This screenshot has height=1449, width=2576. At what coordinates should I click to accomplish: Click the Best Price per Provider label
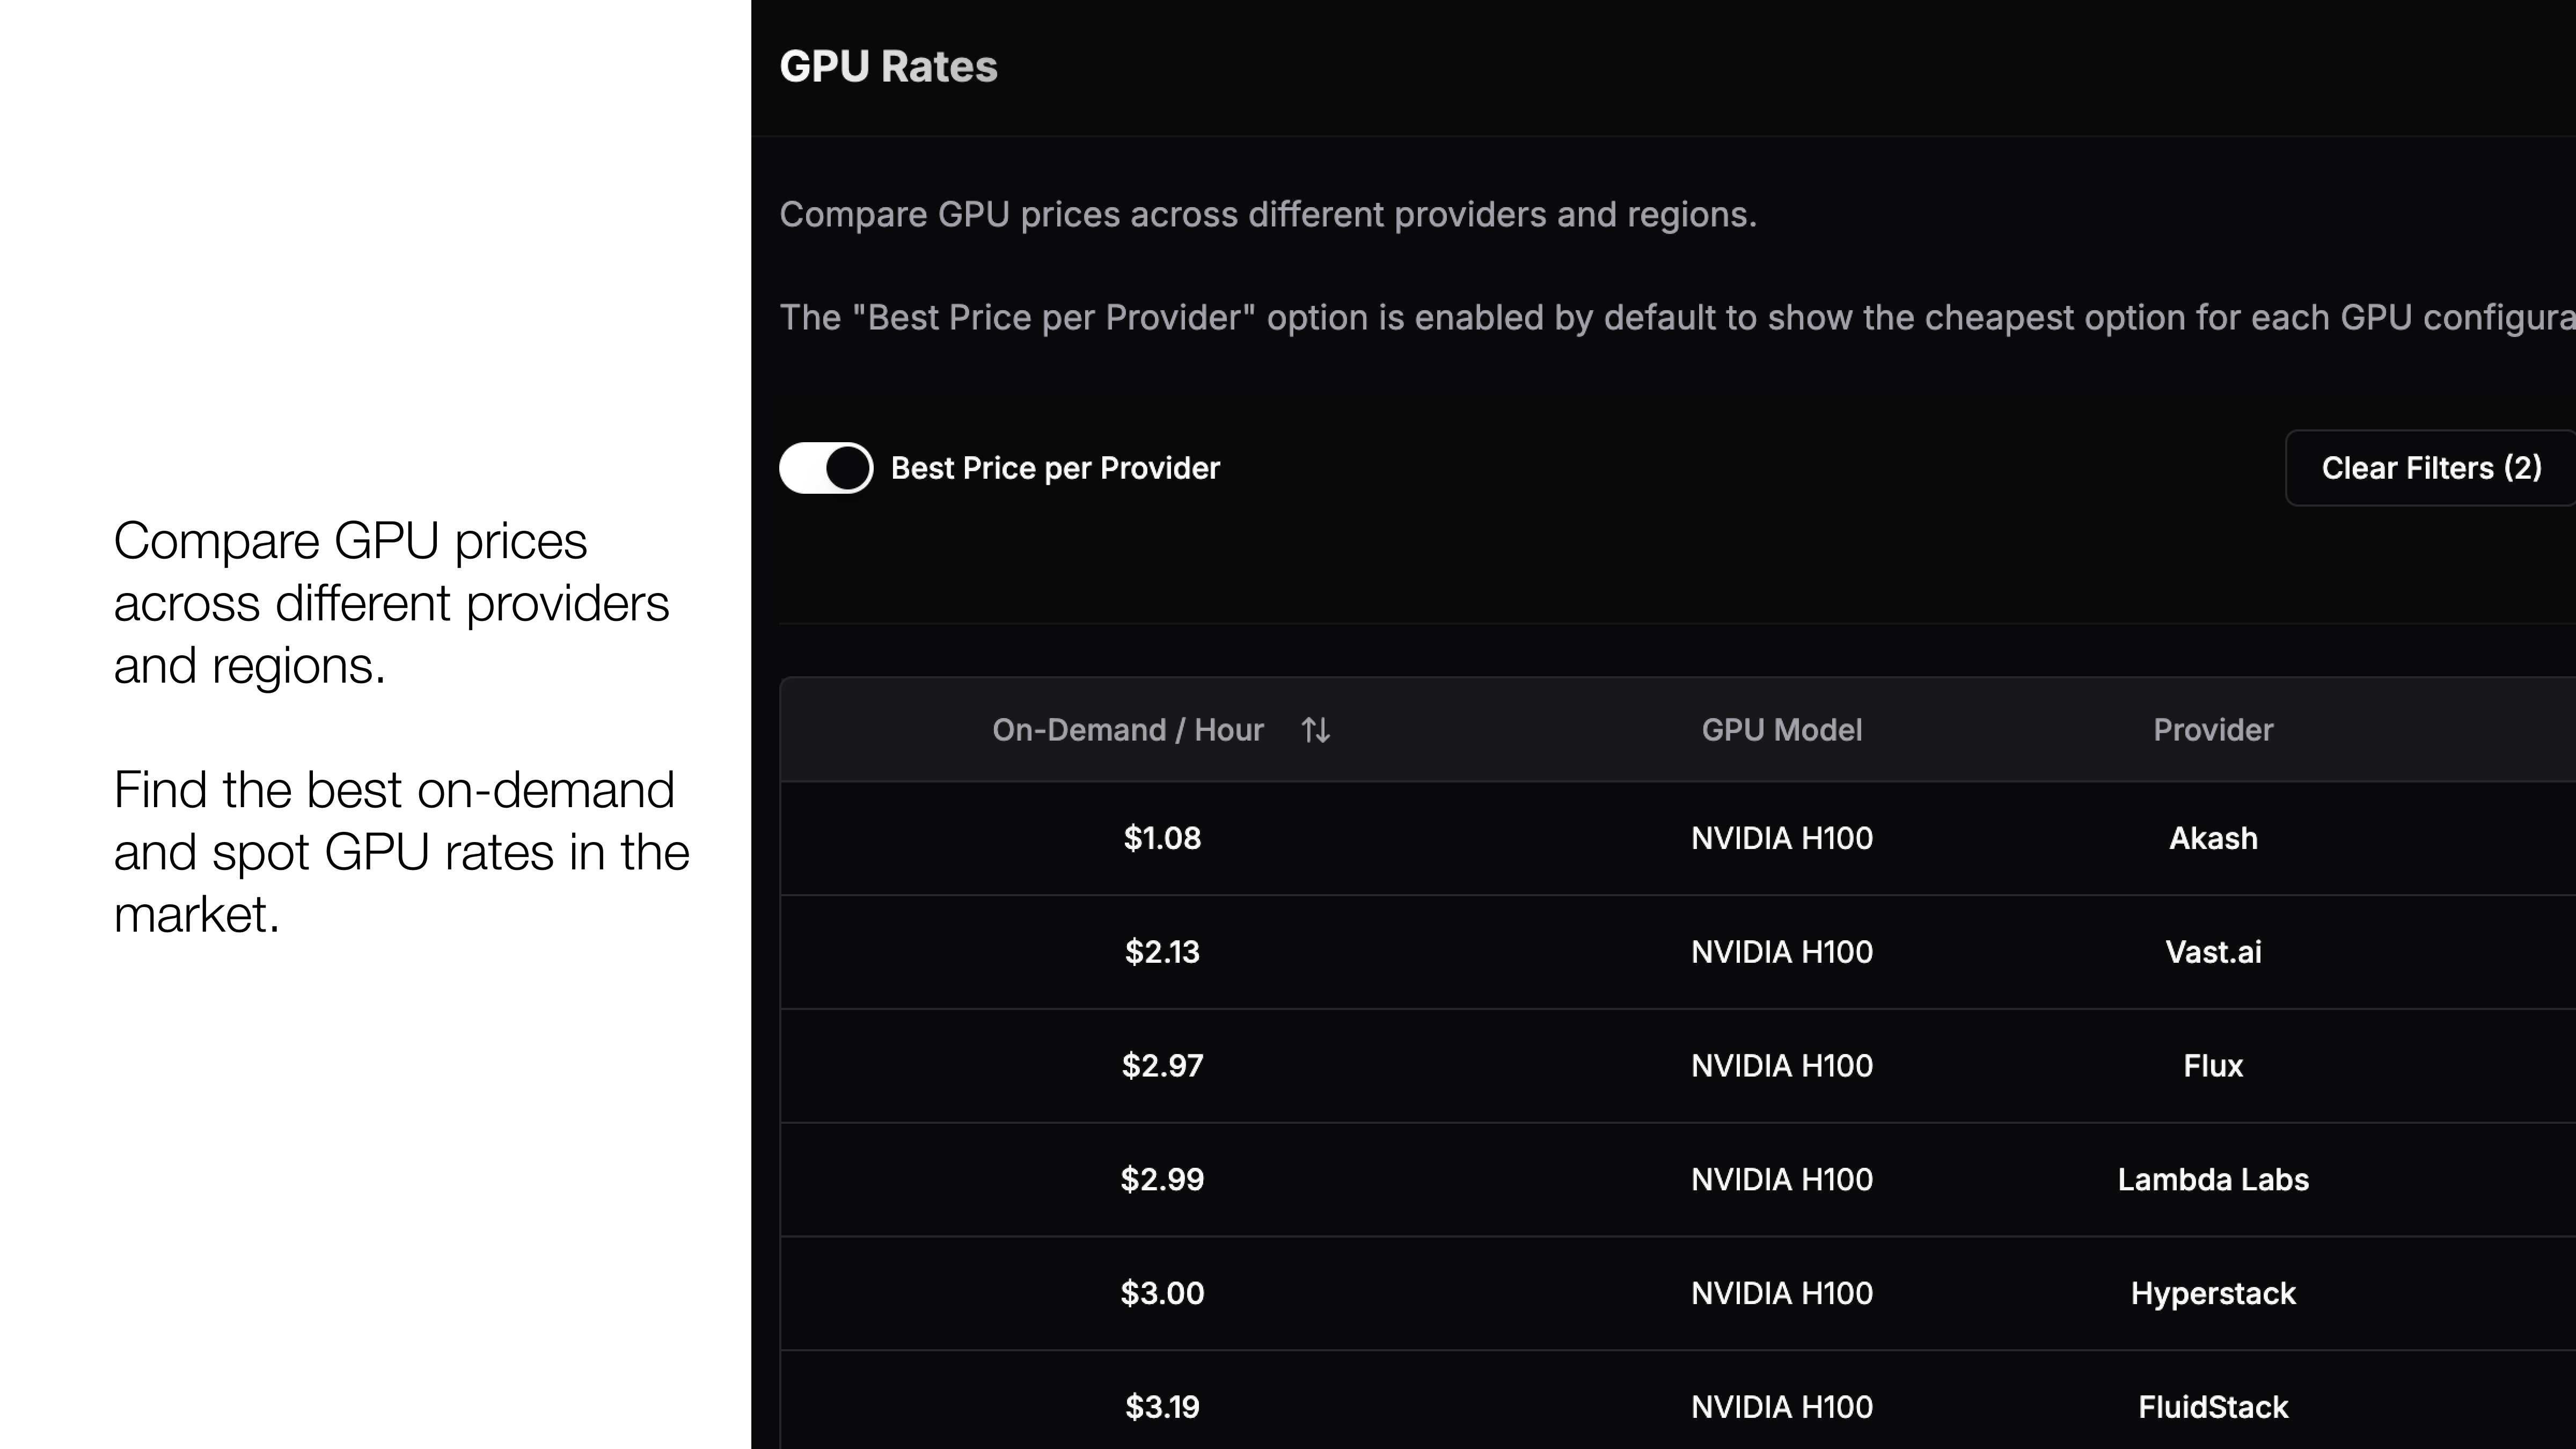pyautogui.click(x=1055, y=467)
